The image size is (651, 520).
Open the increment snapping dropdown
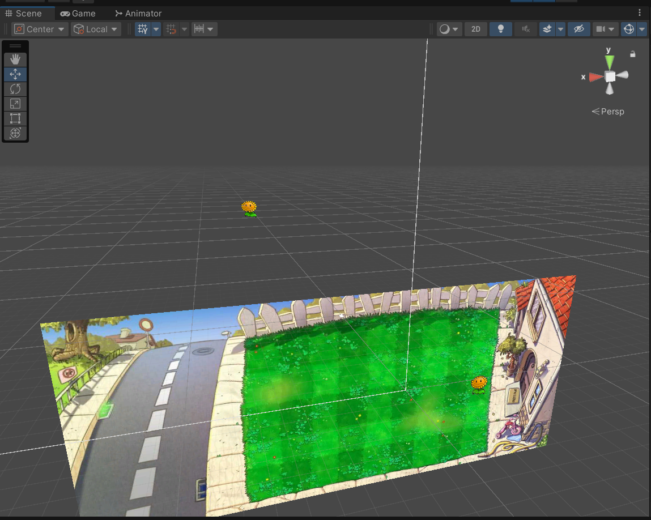click(205, 29)
